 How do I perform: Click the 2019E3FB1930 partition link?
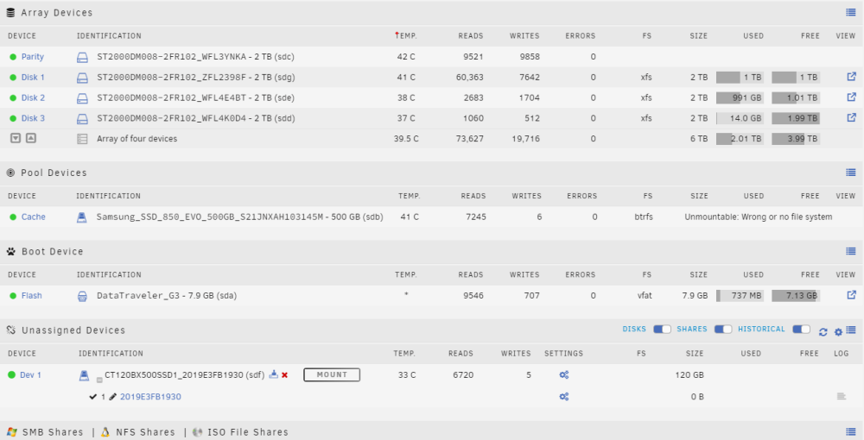pyautogui.click(x=150, y=397)
